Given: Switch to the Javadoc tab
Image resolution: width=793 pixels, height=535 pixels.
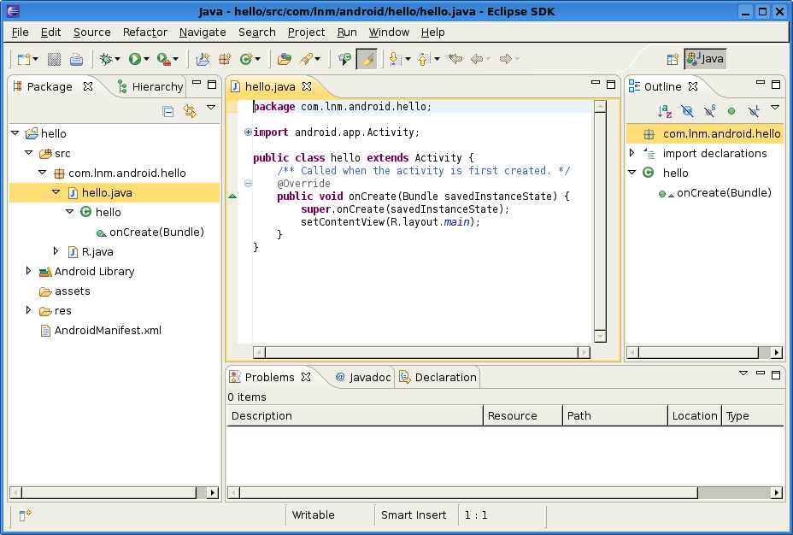Looking at the screenshot, I should 363,377.
